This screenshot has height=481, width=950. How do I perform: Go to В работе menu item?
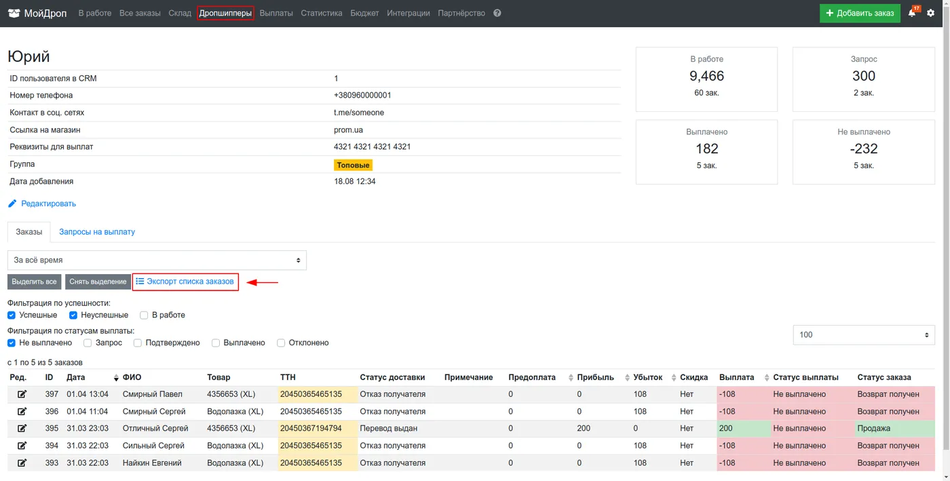pos(95,13)
